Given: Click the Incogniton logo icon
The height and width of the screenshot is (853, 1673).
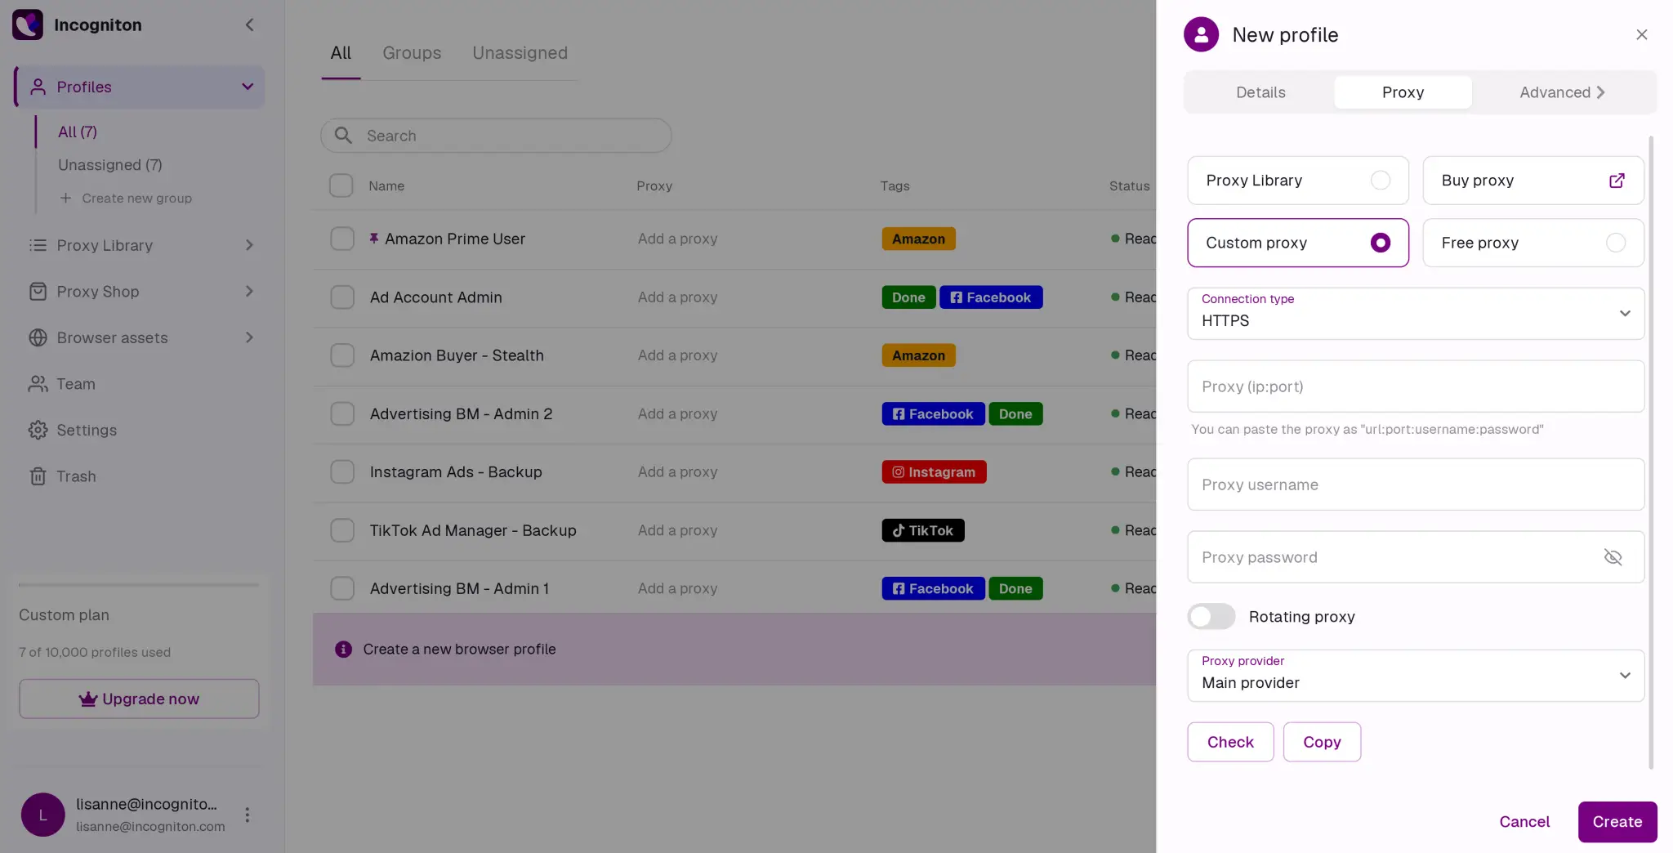Looking at the screenshot, I should coord(28,25).
